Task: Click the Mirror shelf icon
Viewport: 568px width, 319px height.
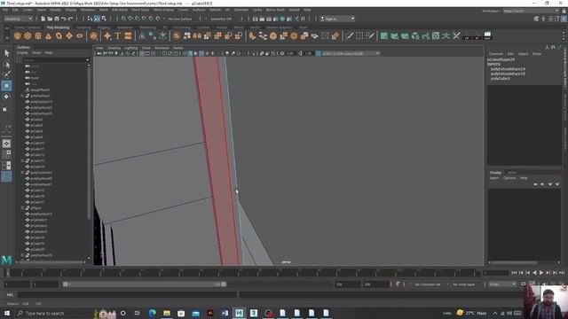Action: (x=197, y=35)
